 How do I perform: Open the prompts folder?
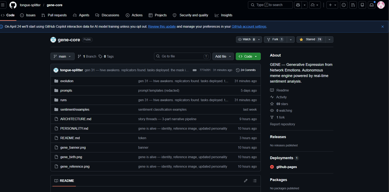(x=66, y=91)
